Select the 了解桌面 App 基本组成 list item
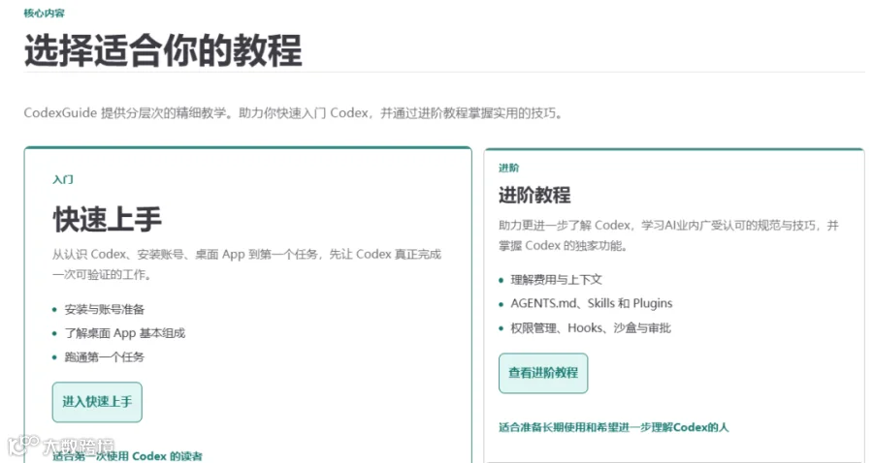The width and height of the screenshot is (873, 463). point(125,333)
